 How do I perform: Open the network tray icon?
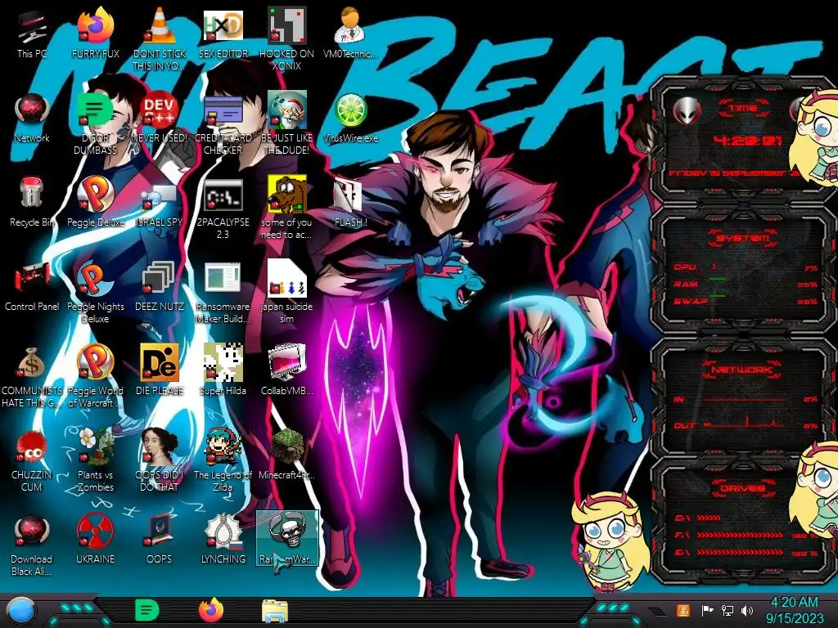tap(728, 610)
